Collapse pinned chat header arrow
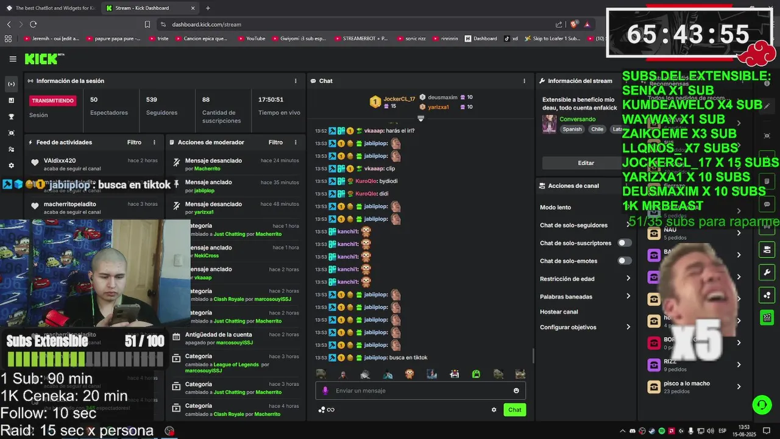The image size is (780, 439). point(420,118)
